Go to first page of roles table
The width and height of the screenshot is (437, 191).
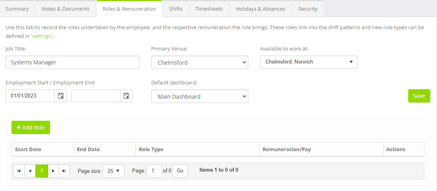coord(19,171)
